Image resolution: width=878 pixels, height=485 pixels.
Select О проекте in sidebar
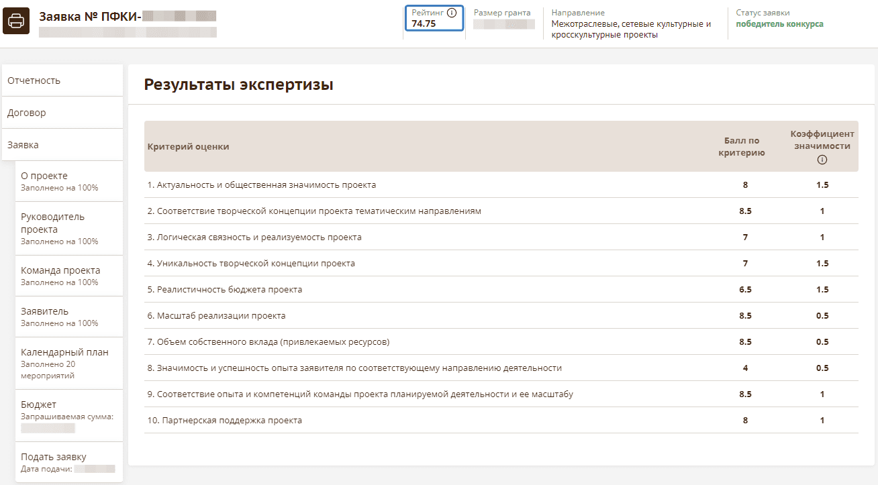point(68,181)
